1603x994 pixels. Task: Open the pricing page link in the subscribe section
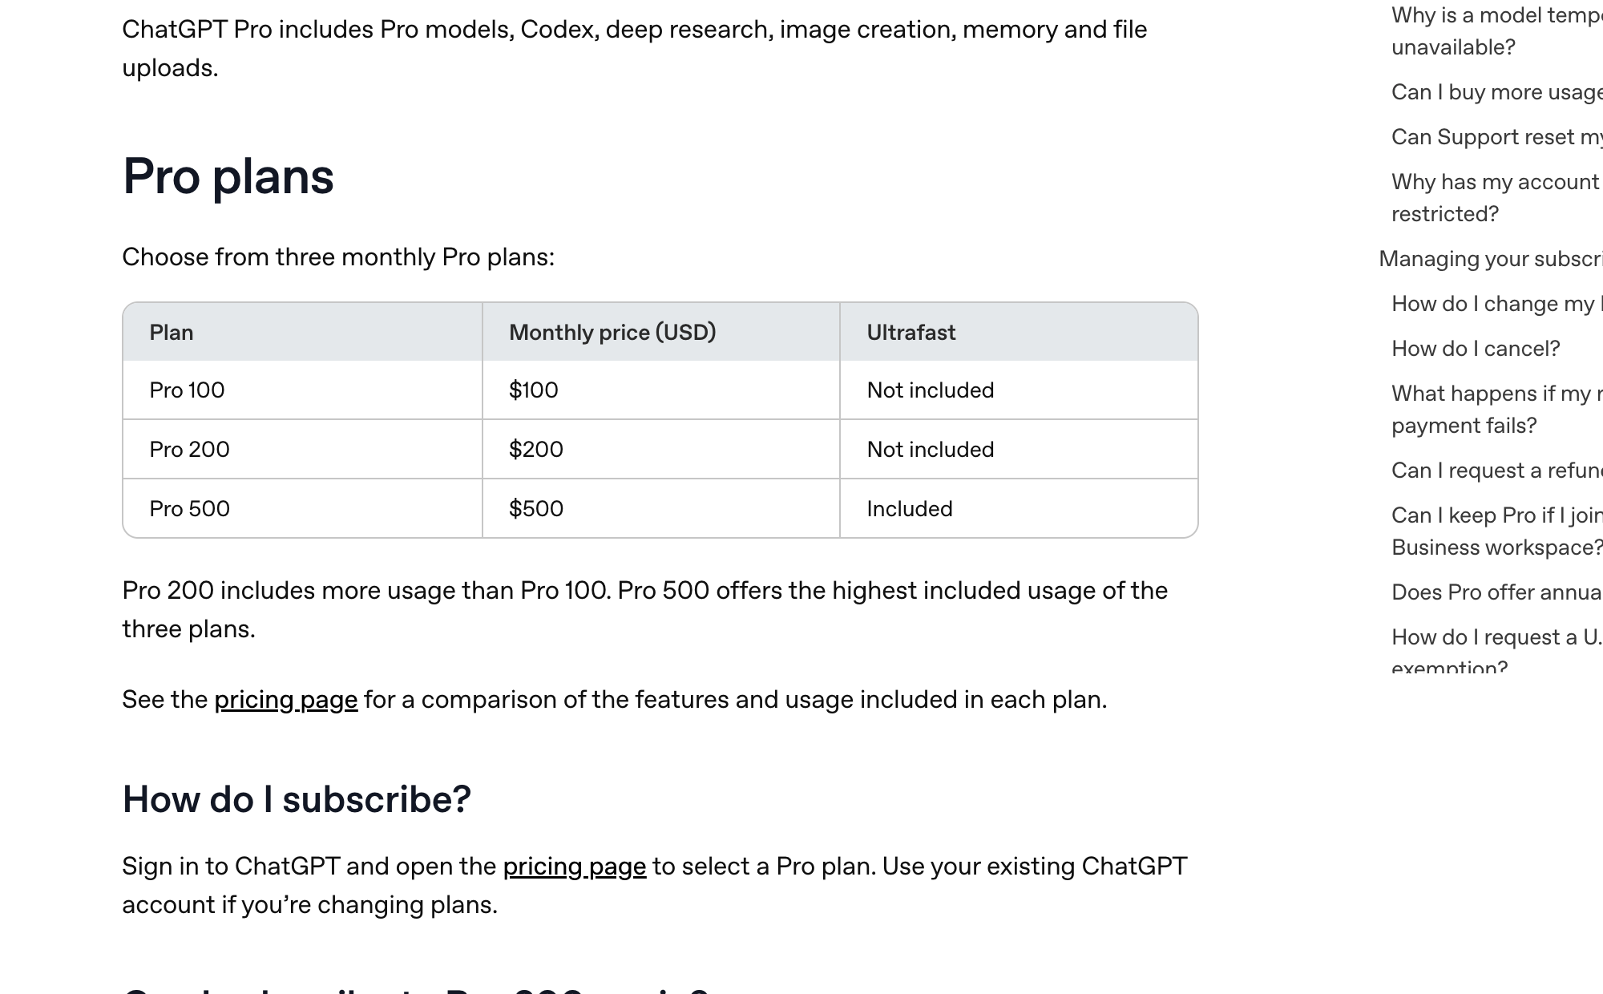[574, 867]
